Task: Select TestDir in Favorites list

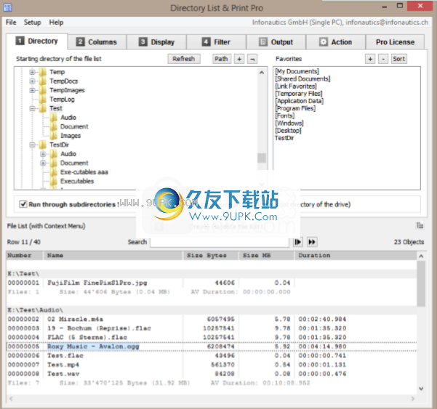Action: tap(284, 138)
